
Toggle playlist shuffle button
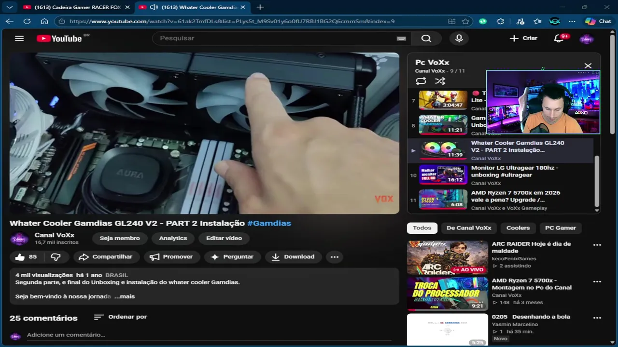439,81
